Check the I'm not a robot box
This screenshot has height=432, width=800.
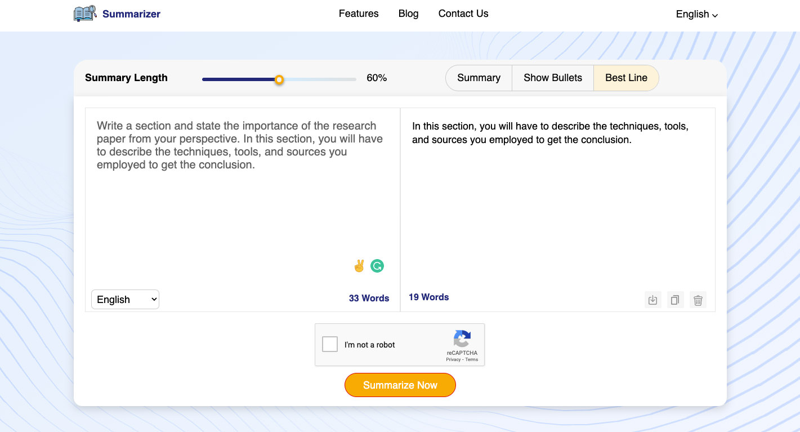pyautogui.click(x=330, y=344)
